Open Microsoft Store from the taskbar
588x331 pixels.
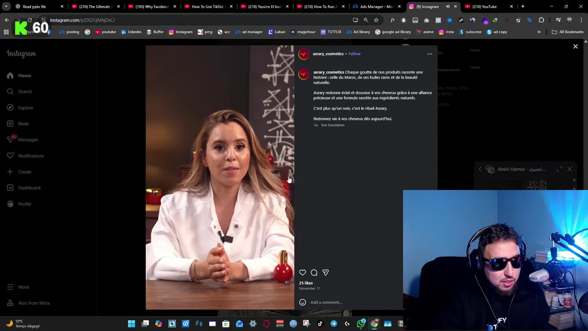click(226, 324)
